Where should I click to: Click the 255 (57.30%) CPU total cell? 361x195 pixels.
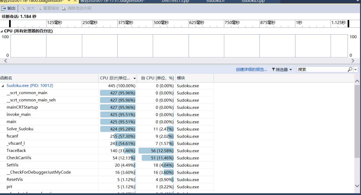(x=118, y=136)
